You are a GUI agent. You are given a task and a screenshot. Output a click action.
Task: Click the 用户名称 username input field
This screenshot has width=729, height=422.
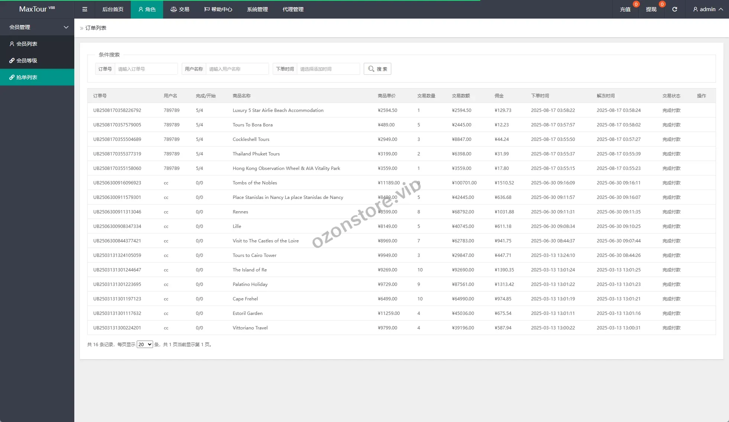coord(237,69)
